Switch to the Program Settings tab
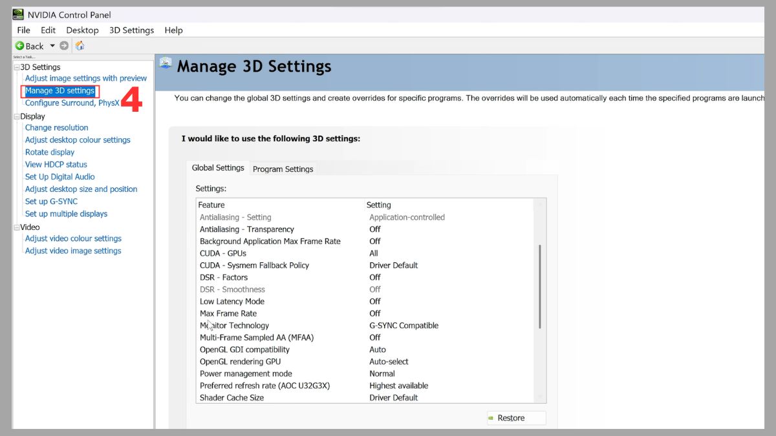The height and width of the screenshot is (436, 776). click(x=283, y=169)
